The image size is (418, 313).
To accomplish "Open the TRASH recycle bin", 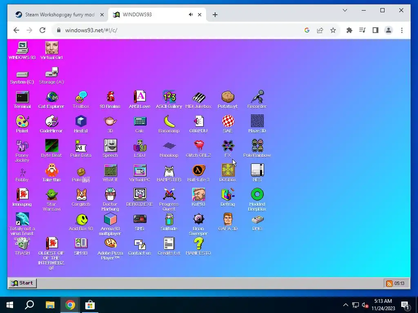I will click(x=22, y=244).
